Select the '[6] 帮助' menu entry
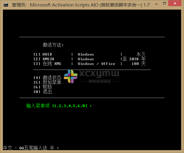The image size is (184, 153). pos(43,87)
